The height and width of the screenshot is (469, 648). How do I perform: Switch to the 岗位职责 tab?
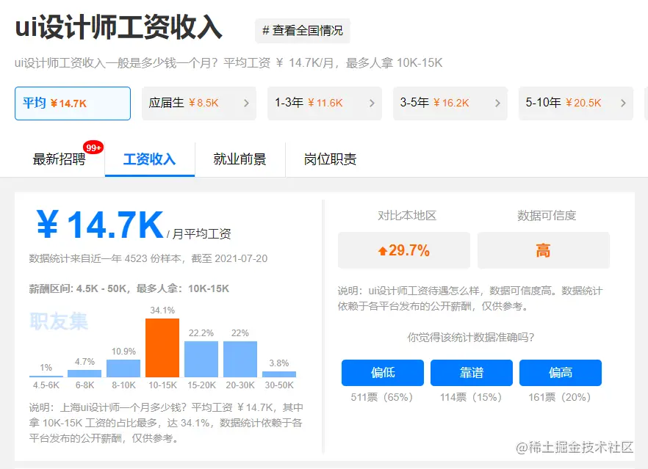click(330, 159)
